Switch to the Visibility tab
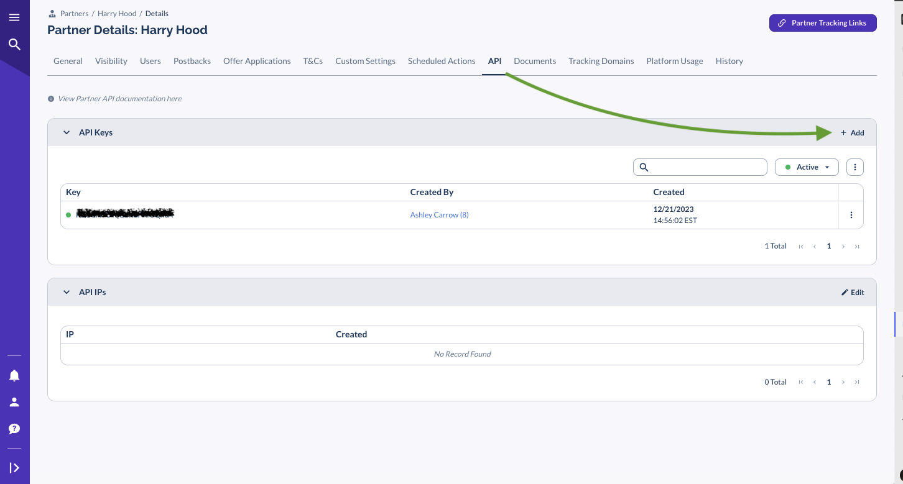This screenshot has width=903, height=484. tap(111, 61)
